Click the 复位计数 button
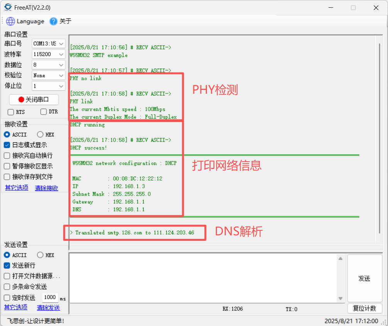This screenshot has width=388, height=326. point(364,309)
